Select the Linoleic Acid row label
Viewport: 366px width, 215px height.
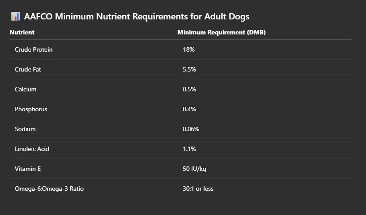pos(32,149)
